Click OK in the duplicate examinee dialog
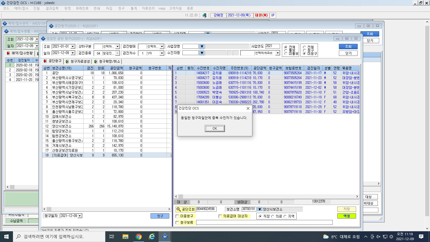 pyautogui.click(x=215, y=129)
